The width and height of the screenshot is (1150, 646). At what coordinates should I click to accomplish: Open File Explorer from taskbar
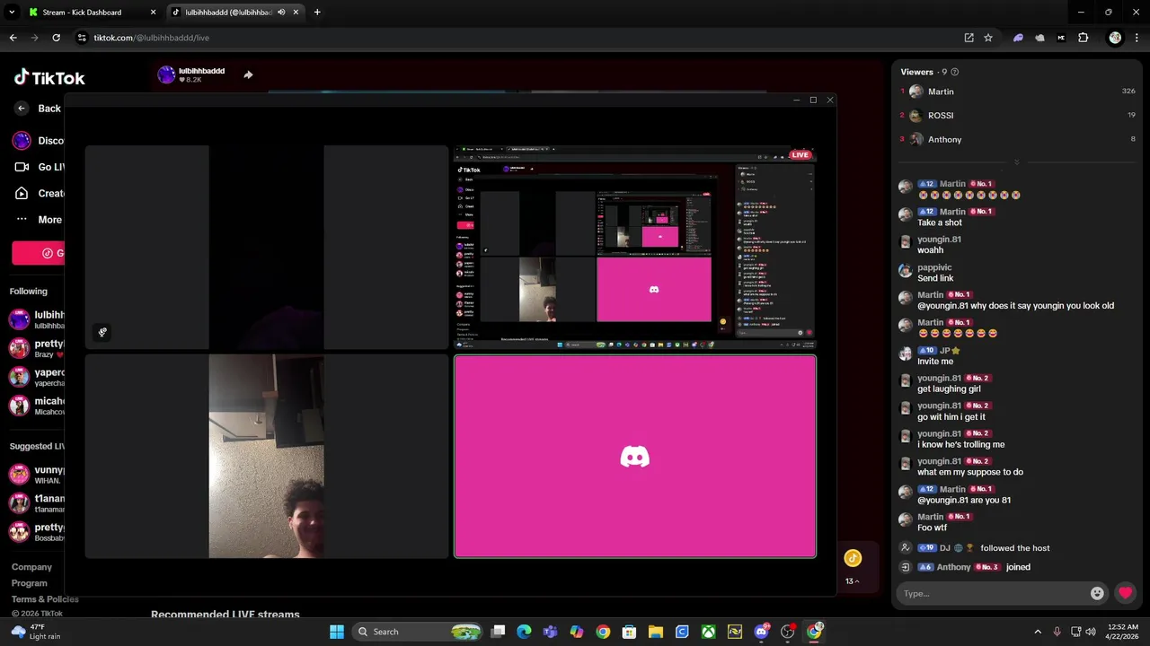656,632
